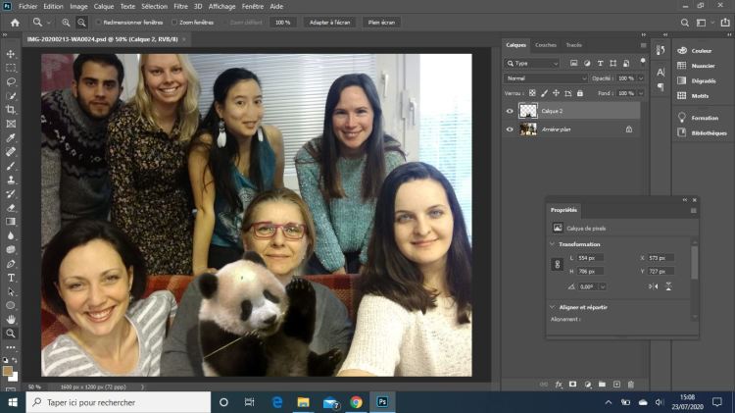Add a layer style with fx icon
The width and height of the screenshot is (735, 413).
click(x=559, y=385)
